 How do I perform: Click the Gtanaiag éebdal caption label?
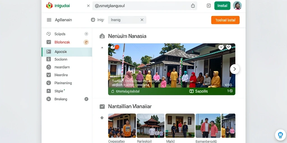click(x=128, y=91)
